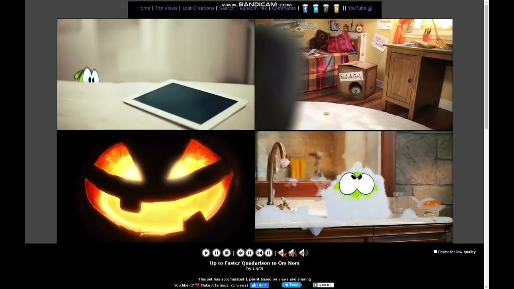Viewport: 514px width, 289px height.
Task: Click the reddit this! button
Action: coord(323,285)
